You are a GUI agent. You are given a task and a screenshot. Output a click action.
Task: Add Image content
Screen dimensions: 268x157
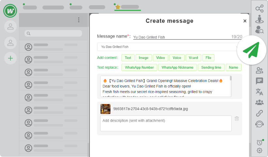pos(143,58)
